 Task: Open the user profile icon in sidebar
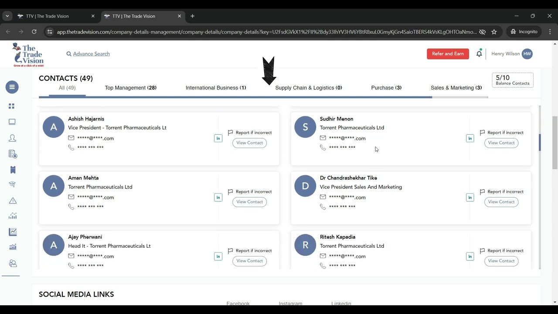pos(12,138)
